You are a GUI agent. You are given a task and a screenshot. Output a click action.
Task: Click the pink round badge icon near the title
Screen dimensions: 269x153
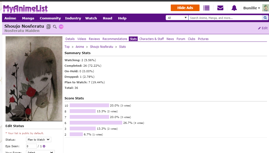[x=61, y=26]
